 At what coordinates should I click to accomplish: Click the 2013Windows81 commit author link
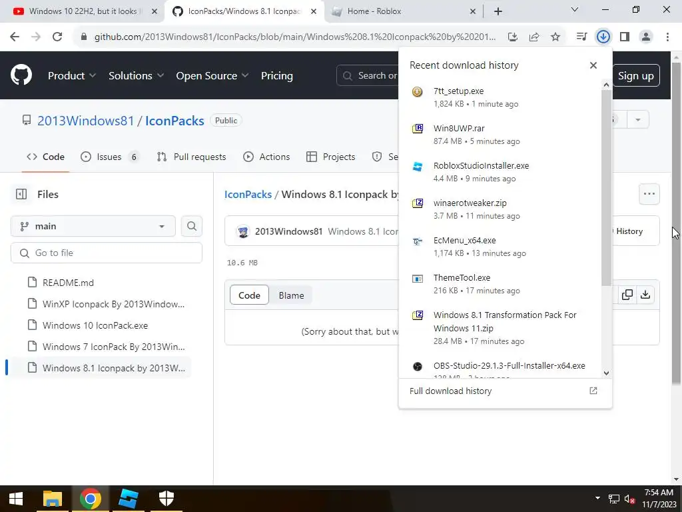pos(289,231)
